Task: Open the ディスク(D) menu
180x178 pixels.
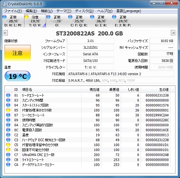Action: click(84, 11)
